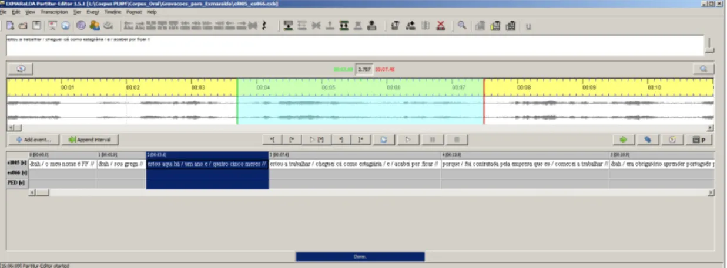Click the black zigzag split marker icon
Viewport: 727px width, 268px height.
coord(264,25)
